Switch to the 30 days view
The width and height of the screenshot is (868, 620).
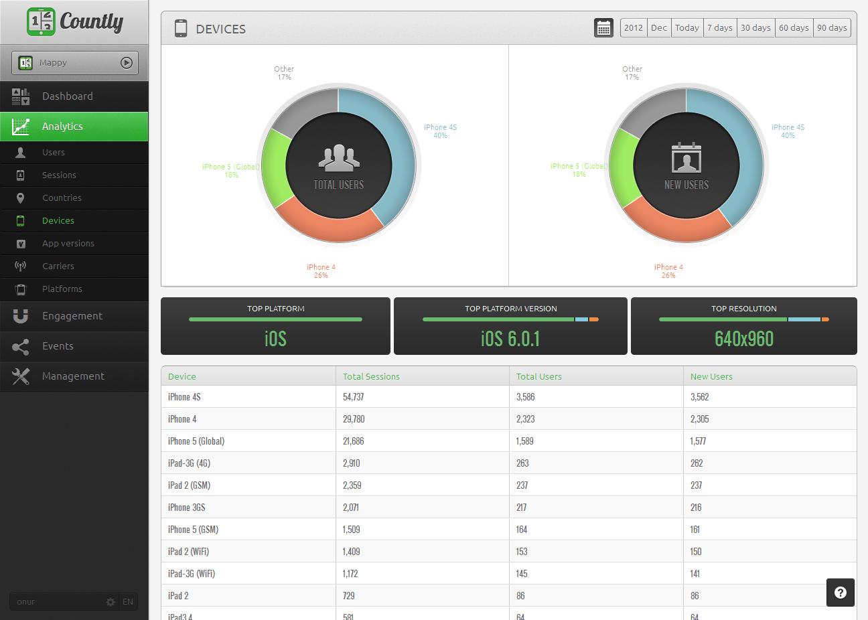755,27
